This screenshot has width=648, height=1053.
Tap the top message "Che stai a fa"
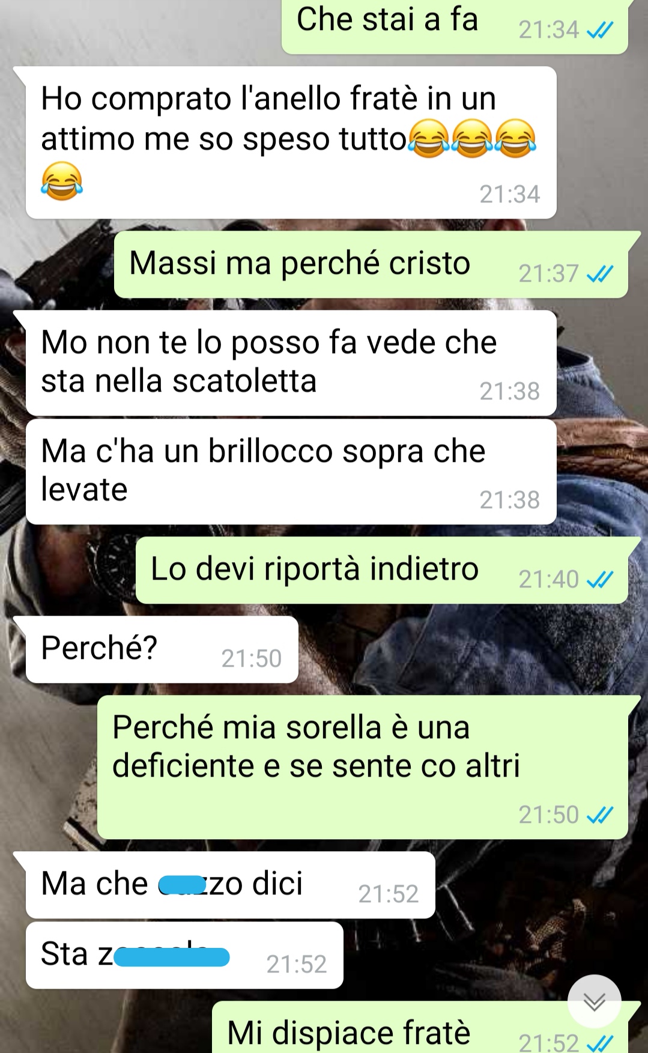coord(455,25)
